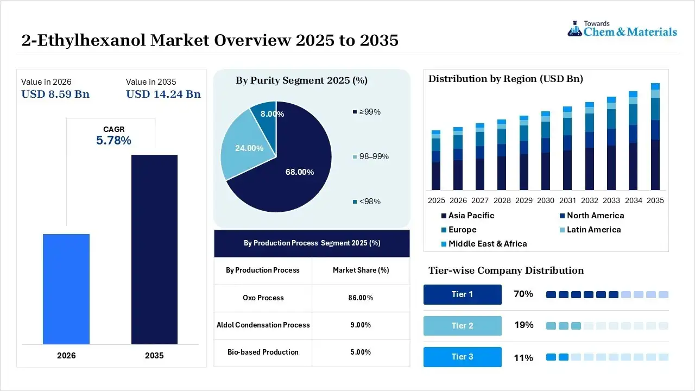Click the Europe legend swatch
The height and width of the screenshot is (391, 695).
pyautogui.click(x=444, y=230)
